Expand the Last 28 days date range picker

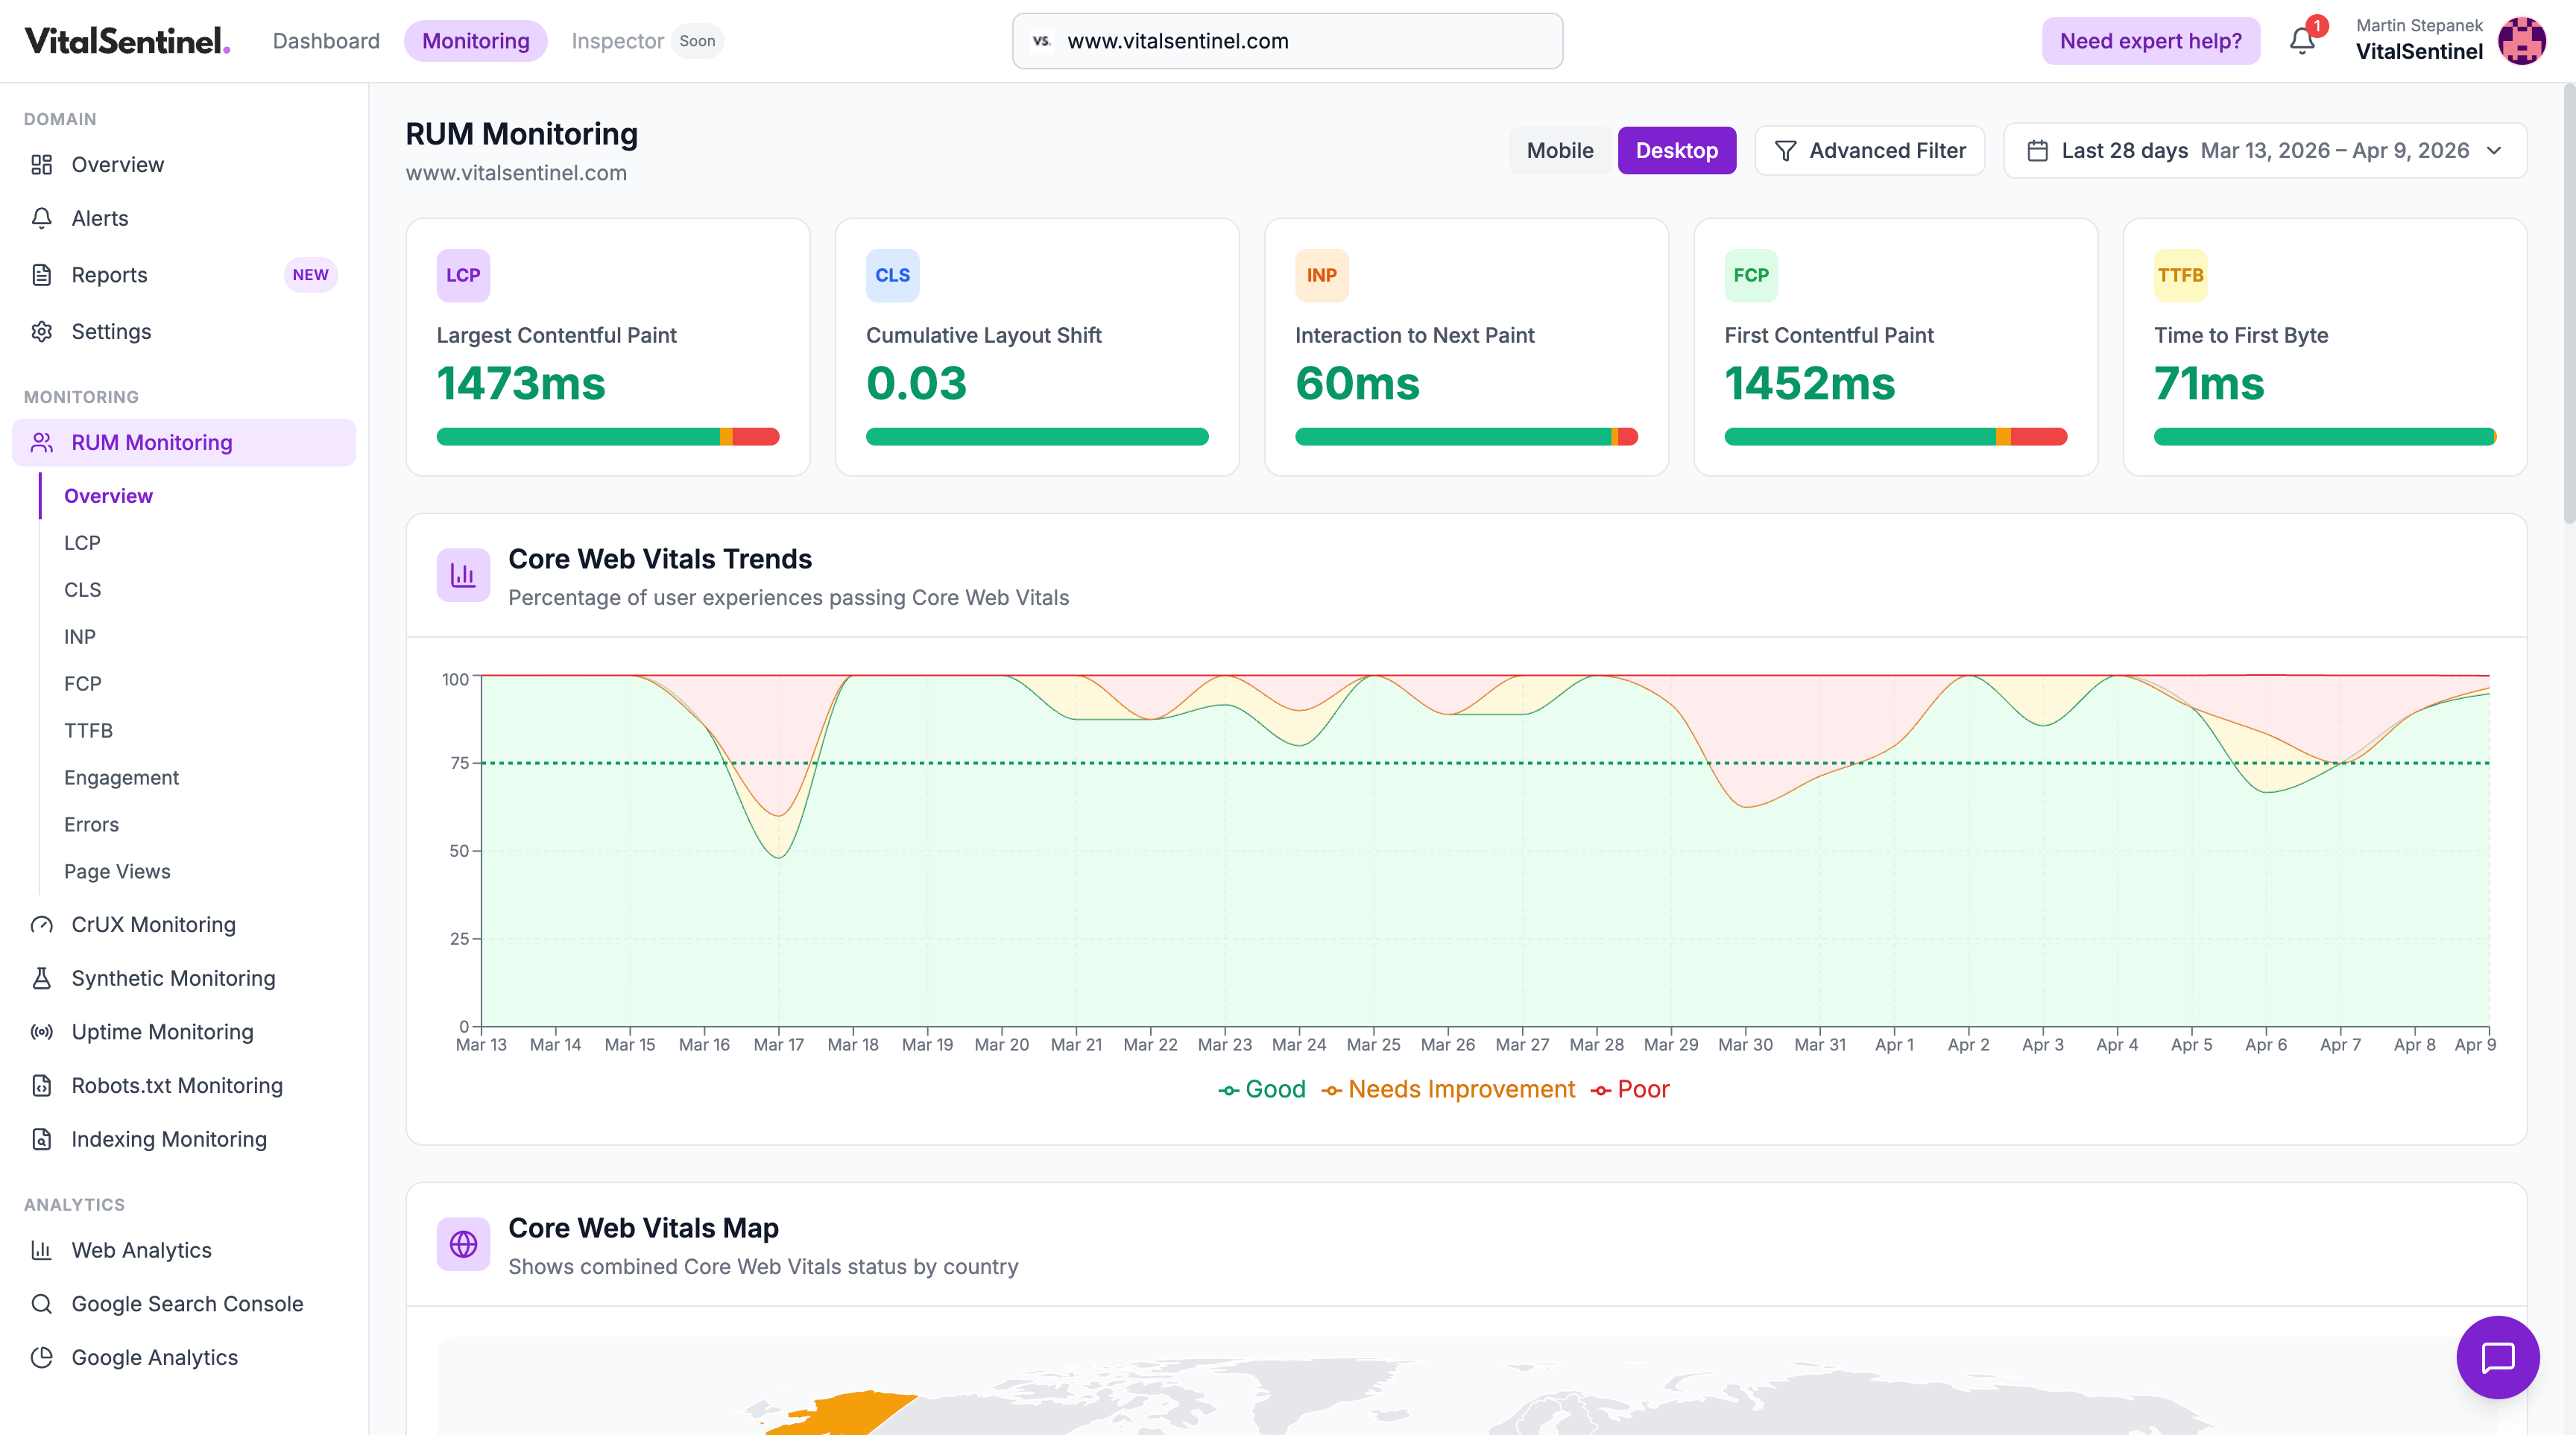coord(2264,150)
